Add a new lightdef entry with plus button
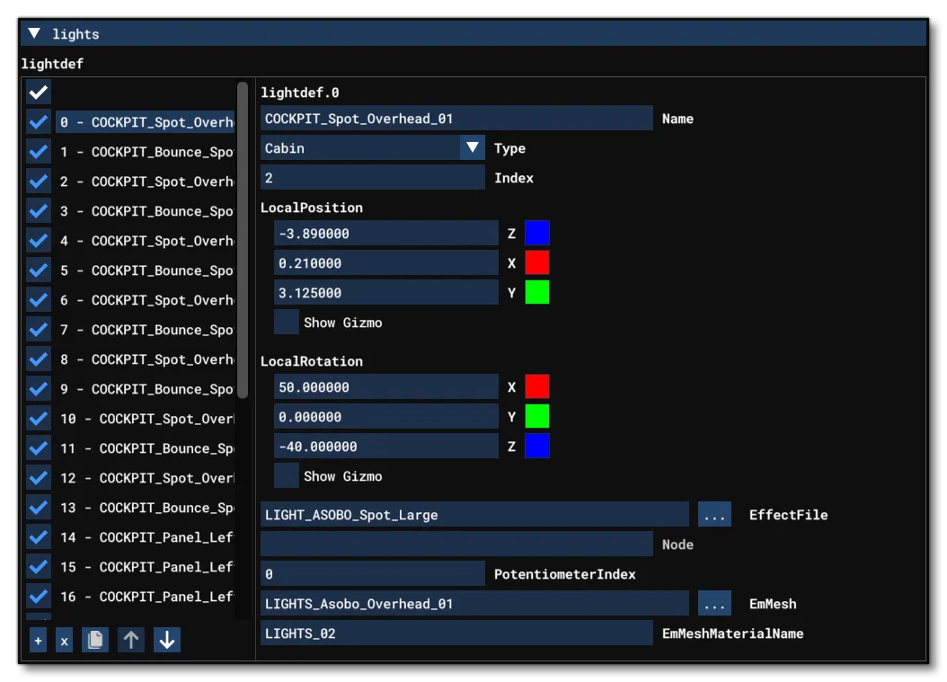 (38, 641)
